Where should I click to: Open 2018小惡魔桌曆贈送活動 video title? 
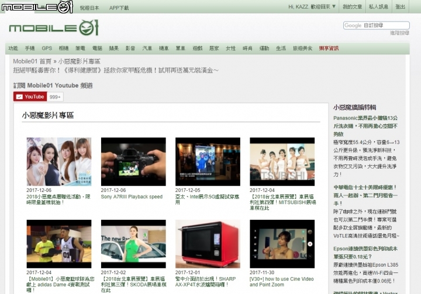58,199
